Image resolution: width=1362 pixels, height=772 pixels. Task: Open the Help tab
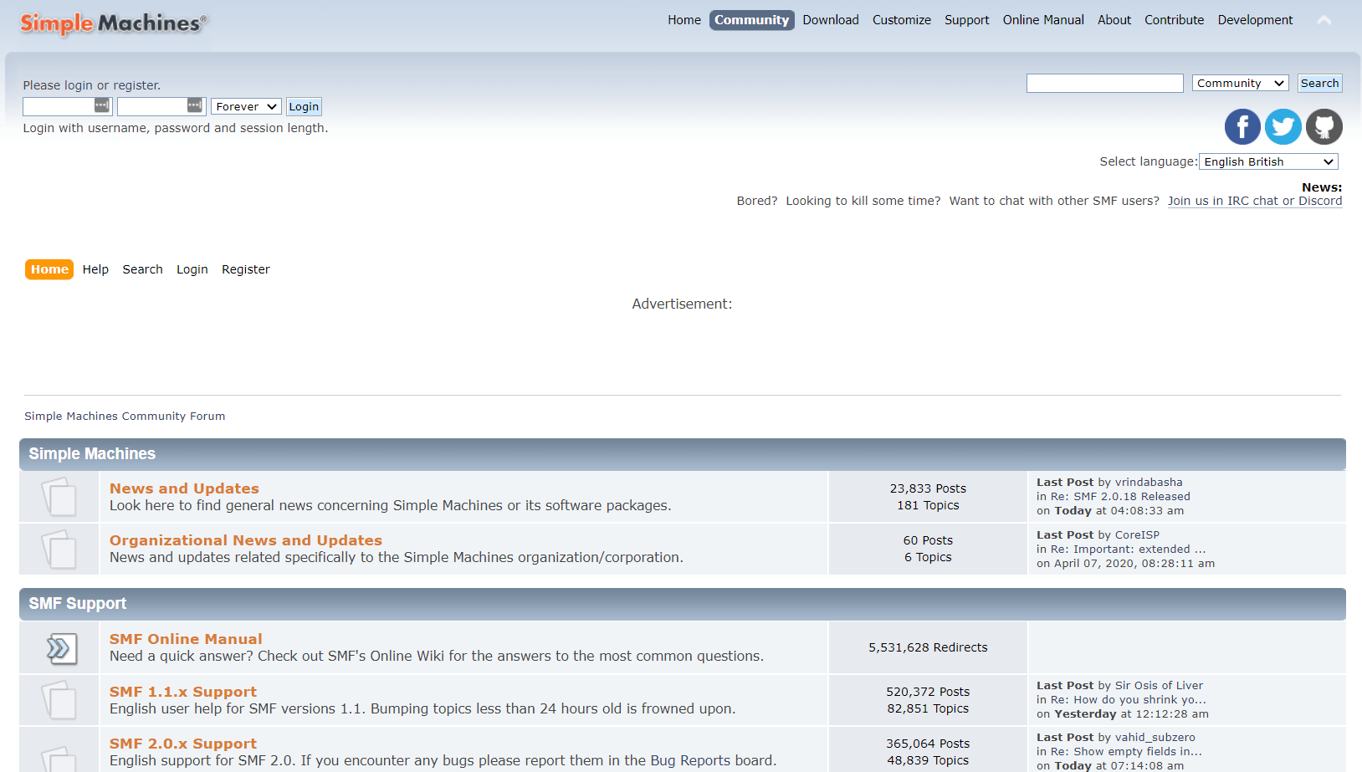click(95, 268)
